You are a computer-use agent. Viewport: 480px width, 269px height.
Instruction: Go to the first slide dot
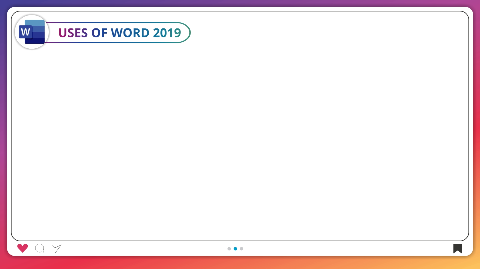point(229,249)
